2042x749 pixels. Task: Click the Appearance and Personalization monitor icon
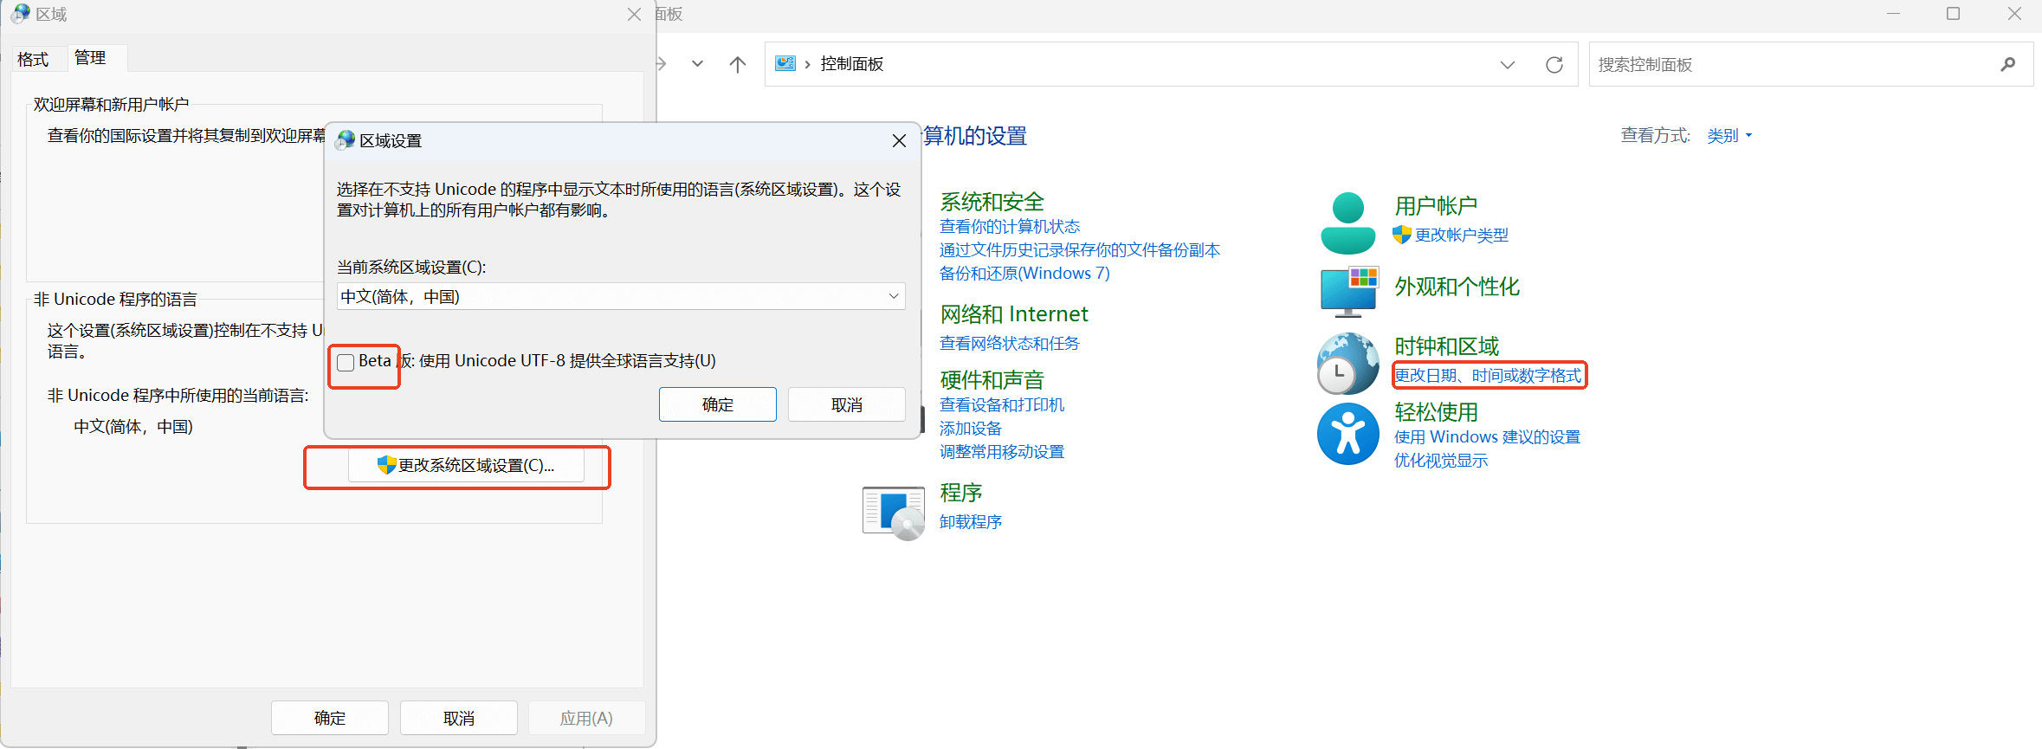[x=1348, y=291]
